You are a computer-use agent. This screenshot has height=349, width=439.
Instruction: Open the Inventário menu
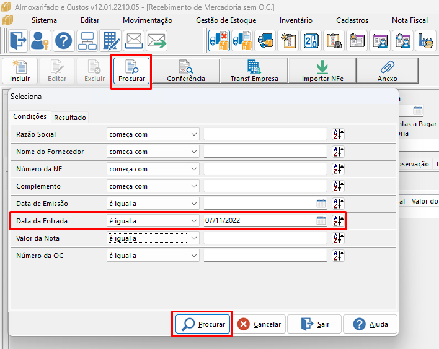tap(296, 20)
